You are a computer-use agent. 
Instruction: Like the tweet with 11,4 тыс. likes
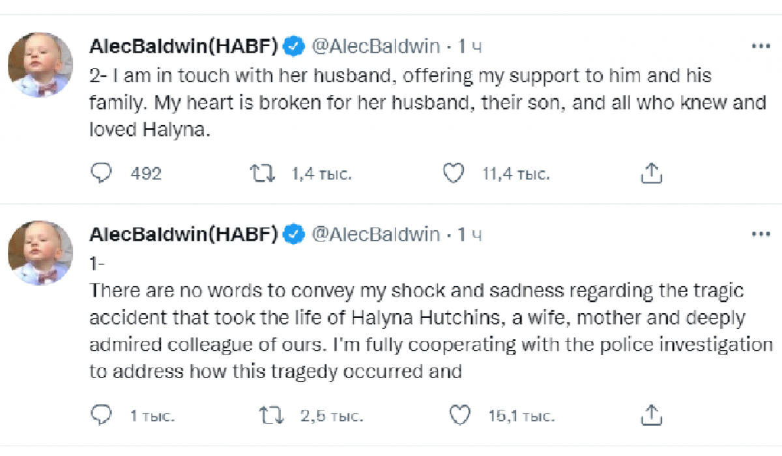(x=453, y=174)
